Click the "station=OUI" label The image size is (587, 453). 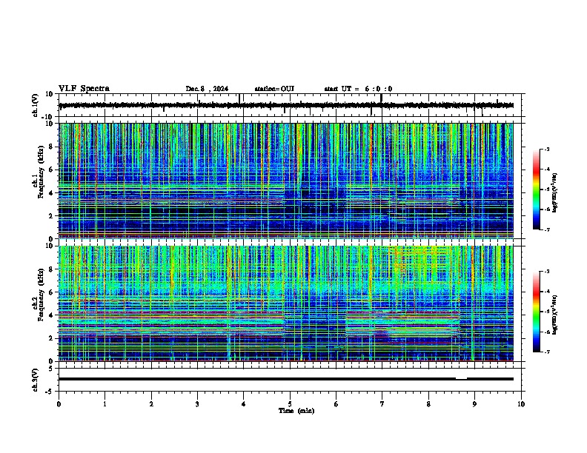[x=274, y=89]
